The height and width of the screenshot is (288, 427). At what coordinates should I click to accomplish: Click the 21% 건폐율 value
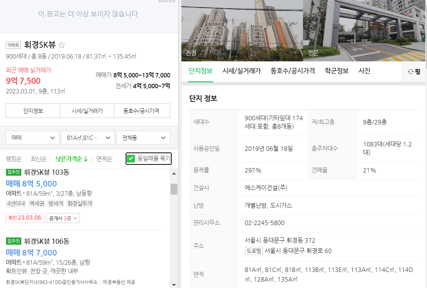(x=369, y=170)
